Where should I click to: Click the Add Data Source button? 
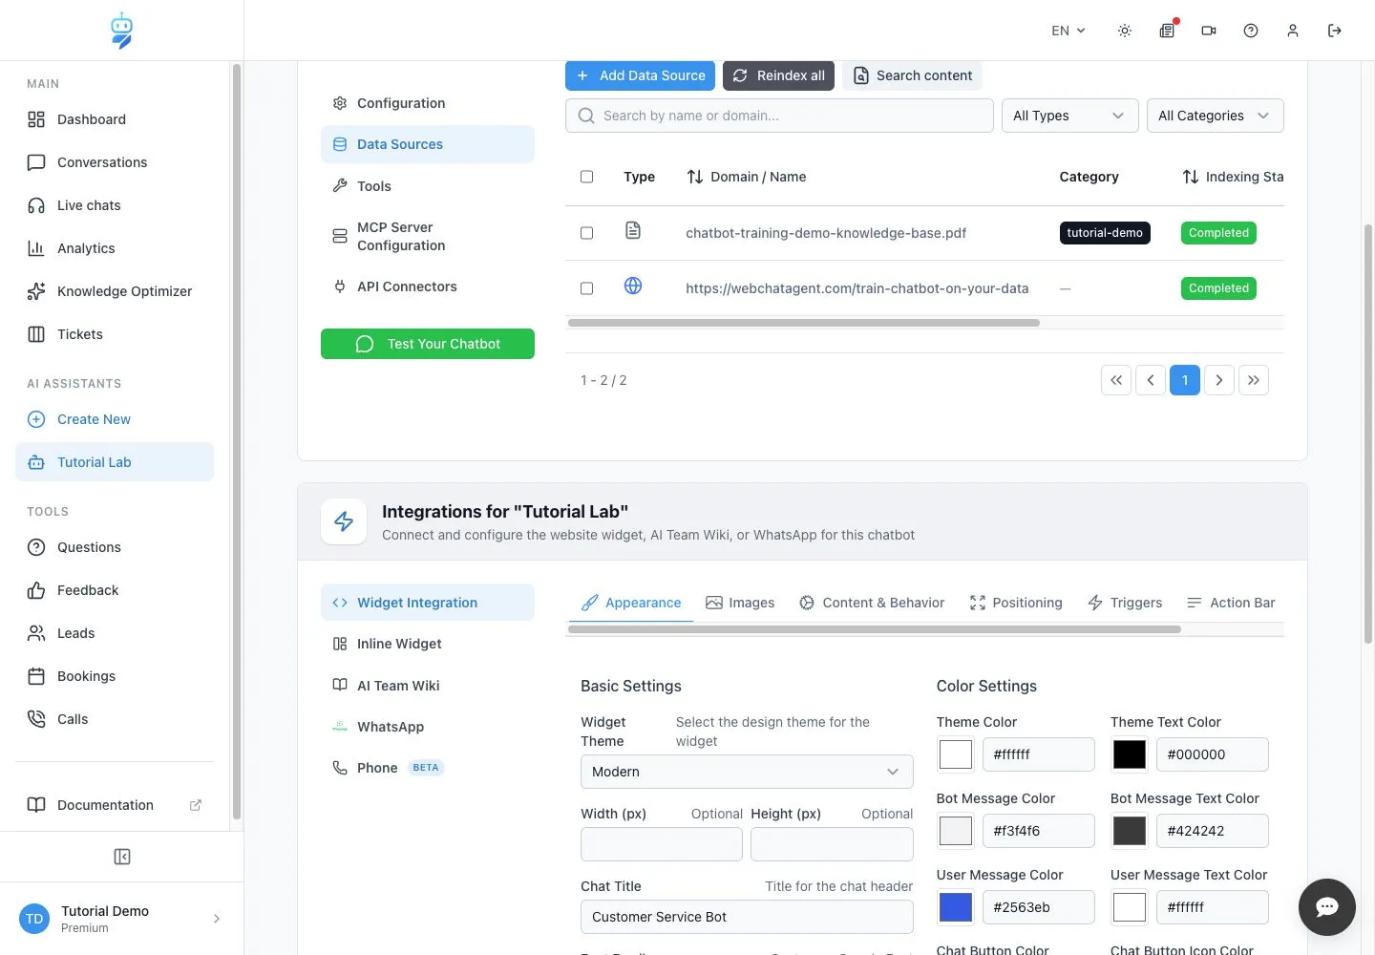pyautogui.click(x=640, y=75)
